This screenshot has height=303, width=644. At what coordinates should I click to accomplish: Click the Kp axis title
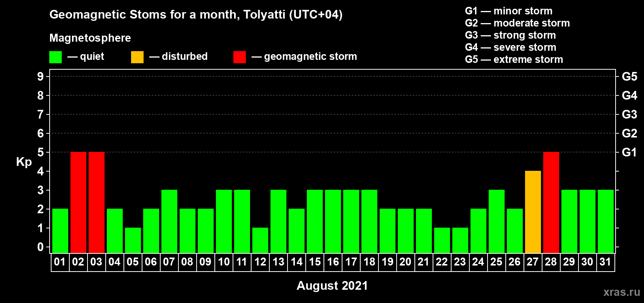pos(24,162)
